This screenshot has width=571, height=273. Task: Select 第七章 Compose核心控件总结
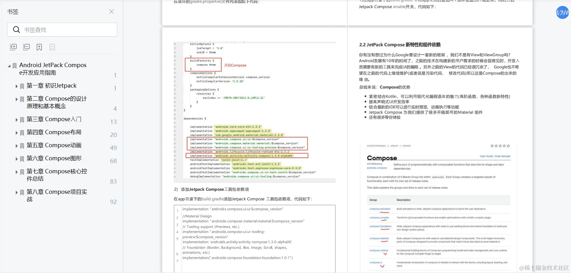tap(57, 175)
